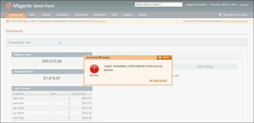Open Read details link in notification bar
The image size is (254, 123).
click(x=99, y=21)
